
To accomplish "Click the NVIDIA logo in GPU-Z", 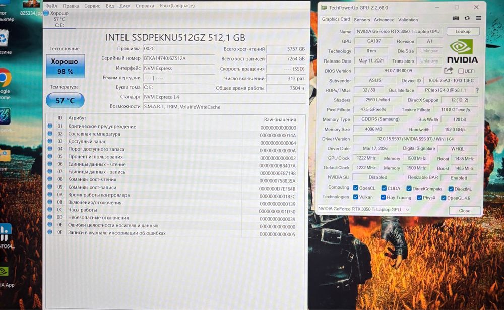I will tap(462, 51).
